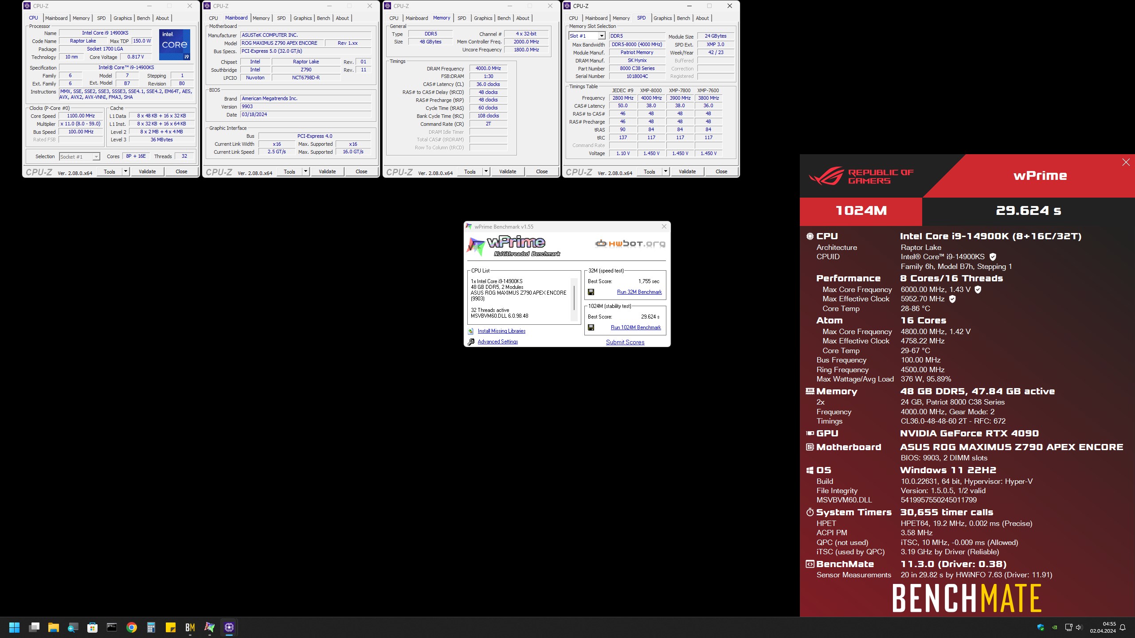Click Max Bandwidth value 'DDR5-8000 (4000 MHz)'
The image size is (1135, 638).
[x=637, y=44]
